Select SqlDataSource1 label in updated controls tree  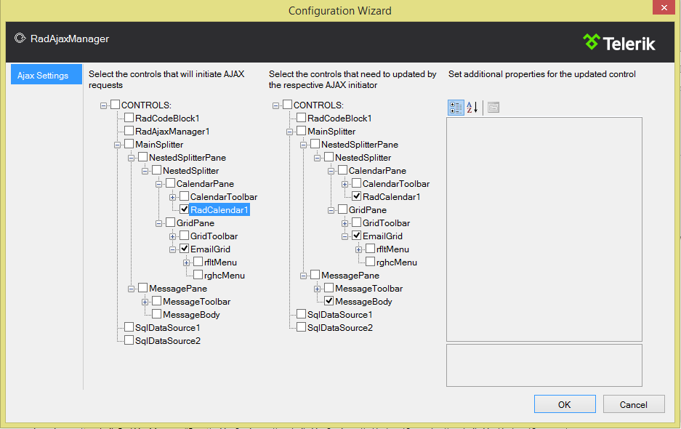(x=340, y=314)
